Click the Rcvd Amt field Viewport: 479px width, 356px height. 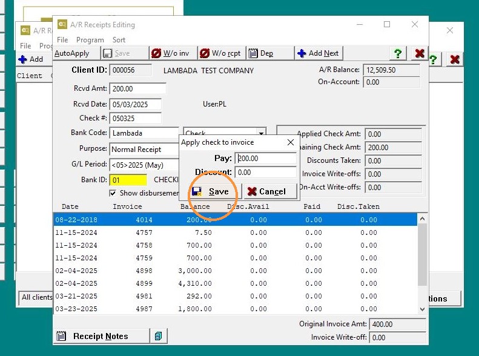pos(138,88)
